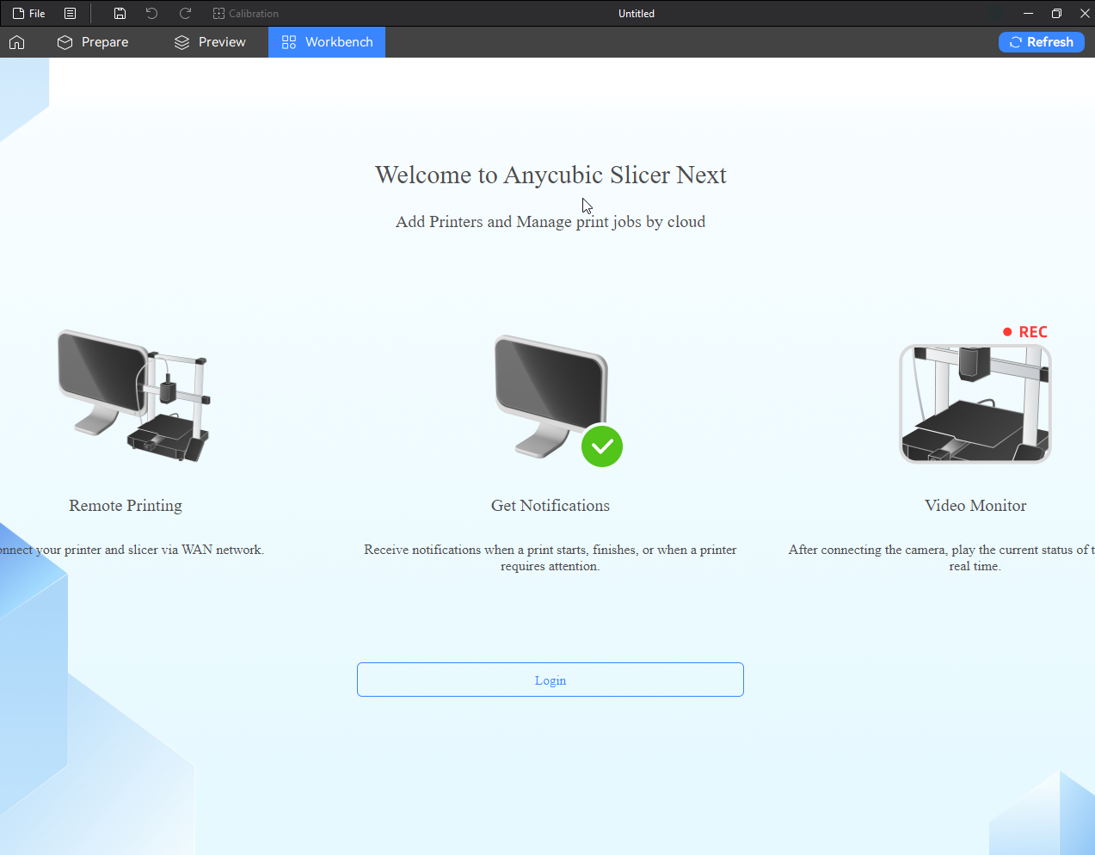Open the File menu

(x=29, y=14)
